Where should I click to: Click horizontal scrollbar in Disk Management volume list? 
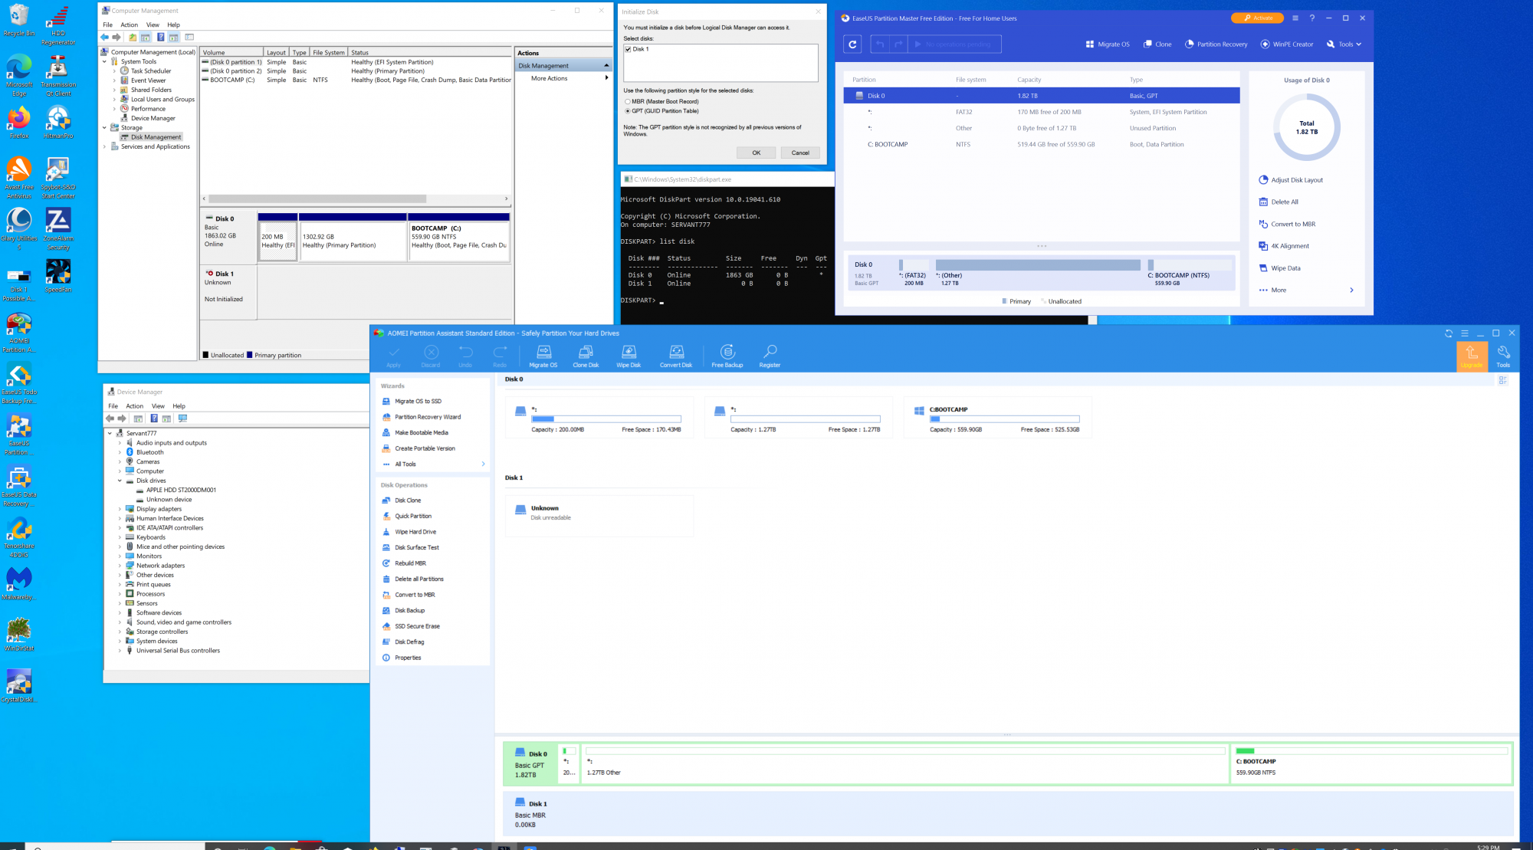click(317, 199)
